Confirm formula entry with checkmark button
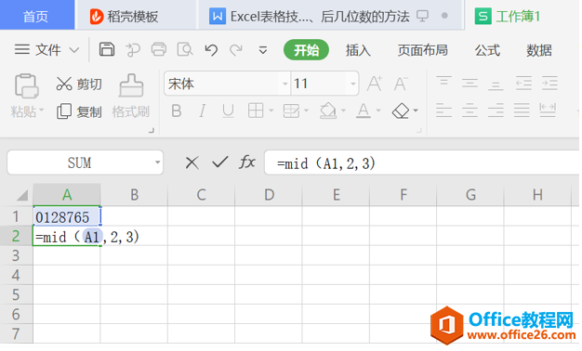Screen dimensions: 582x351 click(220, 162)
